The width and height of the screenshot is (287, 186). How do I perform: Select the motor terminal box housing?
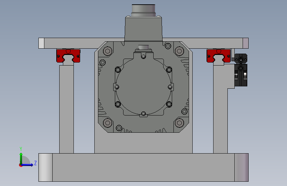[144, 29]
